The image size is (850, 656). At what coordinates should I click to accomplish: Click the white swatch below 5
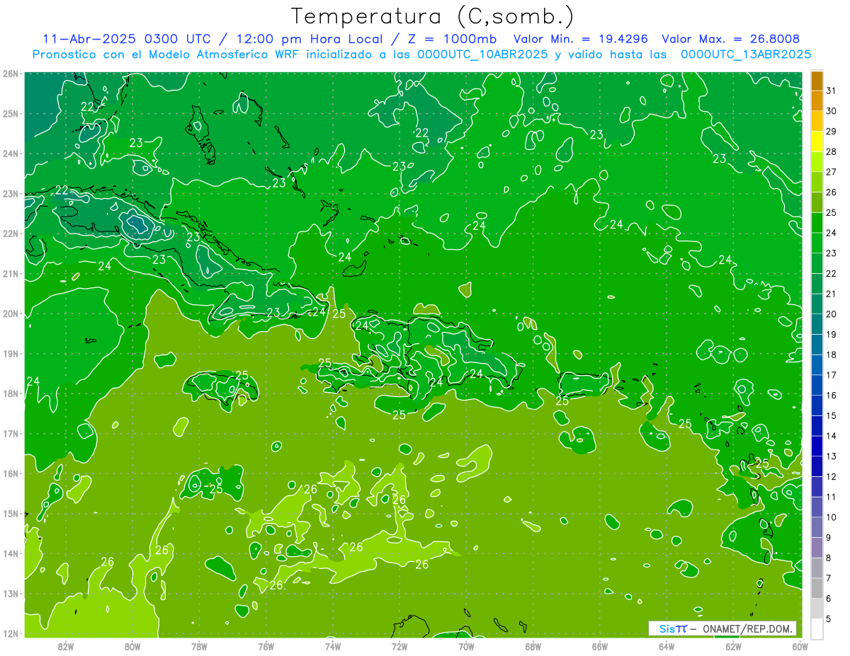pyautogui.click(x=817, y=628)
